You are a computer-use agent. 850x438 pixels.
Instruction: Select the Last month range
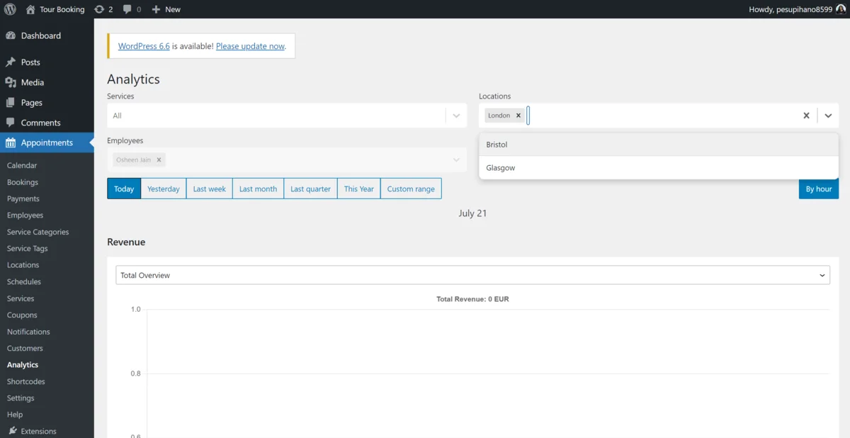[258, 189]
